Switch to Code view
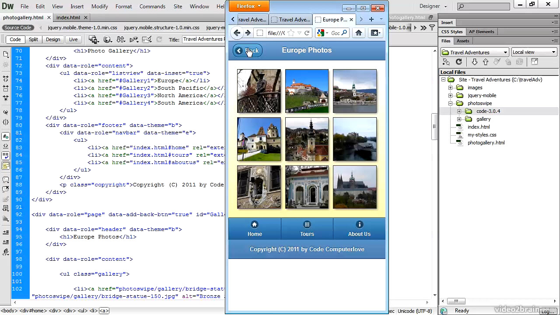560x315 pixels. [x=15, y=39]
